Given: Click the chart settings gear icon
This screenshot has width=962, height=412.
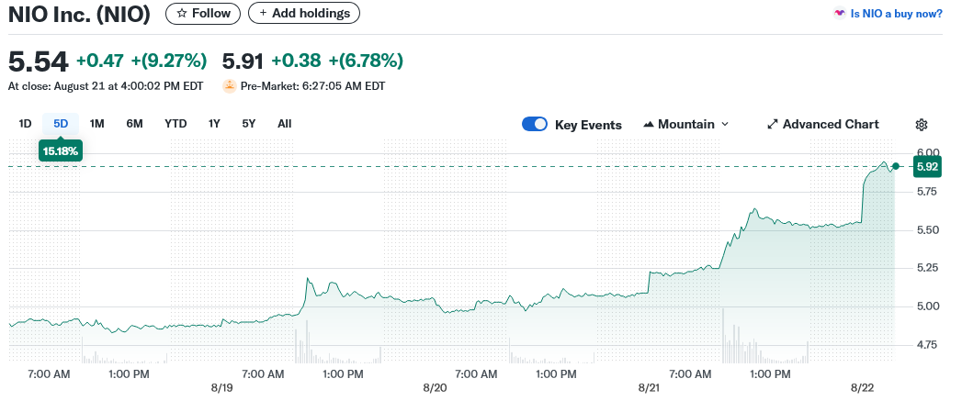Looking at the screenshot, I should [x=921, y=125].
